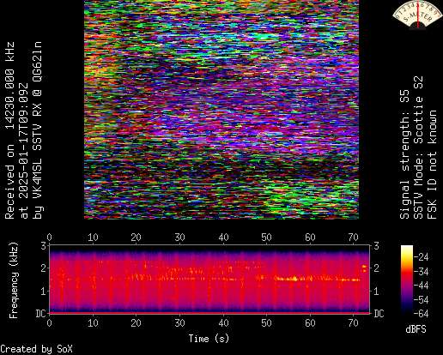Click the 'DC' tick on left frequency axis
Image resolution: width=443 pixels, height=355 pixels.
click(40, 314)
